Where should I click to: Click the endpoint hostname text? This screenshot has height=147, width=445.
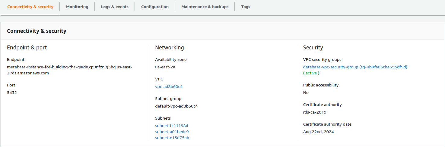point(69,70)
